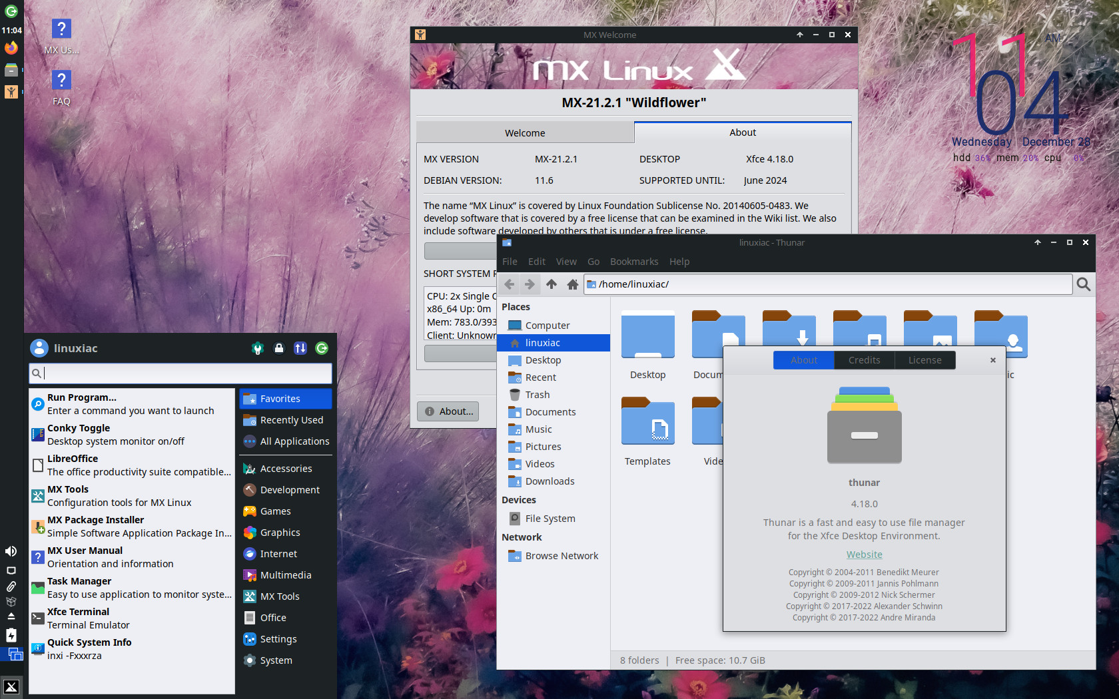
Task: Open Thunar's File menu
Action: click(x=510, y=262)
